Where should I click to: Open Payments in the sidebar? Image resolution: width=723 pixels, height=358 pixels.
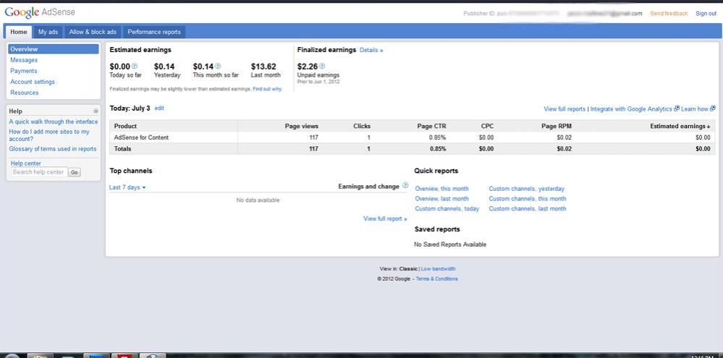(23, 71)
